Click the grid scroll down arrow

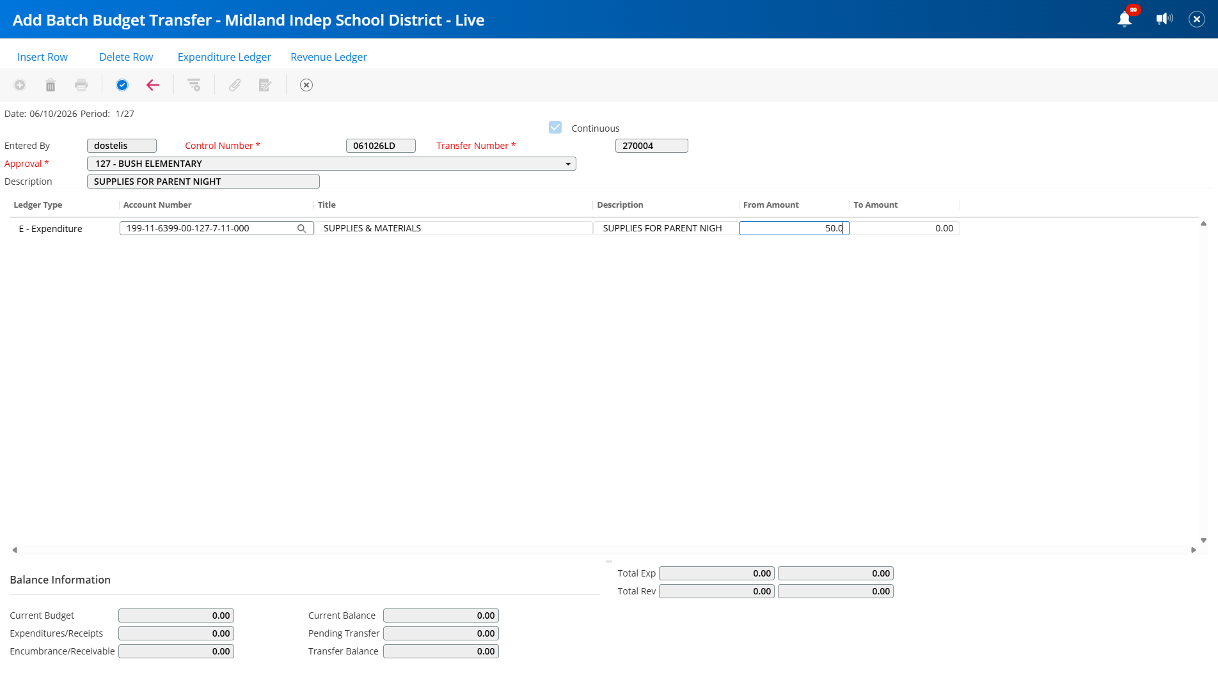coord(1203,541)
